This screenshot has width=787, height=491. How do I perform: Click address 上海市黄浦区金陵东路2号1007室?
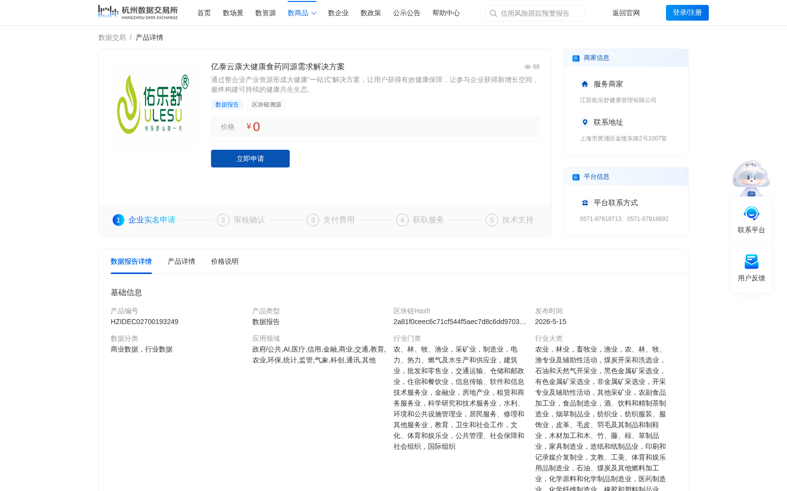pos(623,138)
